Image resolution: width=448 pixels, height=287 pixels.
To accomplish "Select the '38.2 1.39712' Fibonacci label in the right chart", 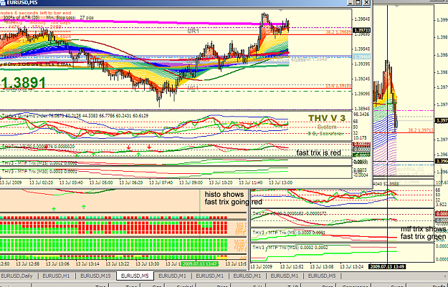I will pyautogui.click(x=421, y=130).
